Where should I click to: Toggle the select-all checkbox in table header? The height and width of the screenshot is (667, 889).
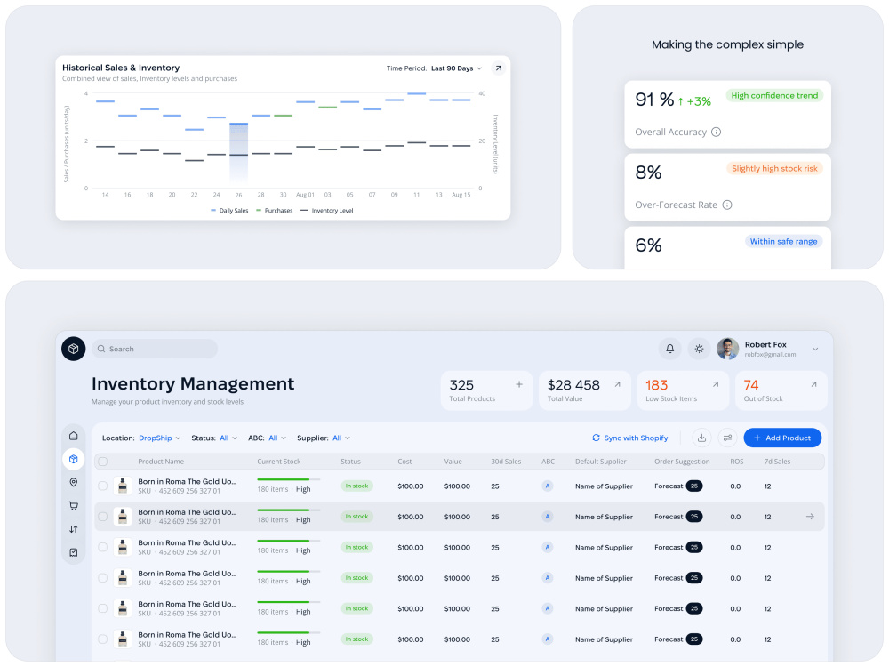pyautogui.click(x=102, y=461)
